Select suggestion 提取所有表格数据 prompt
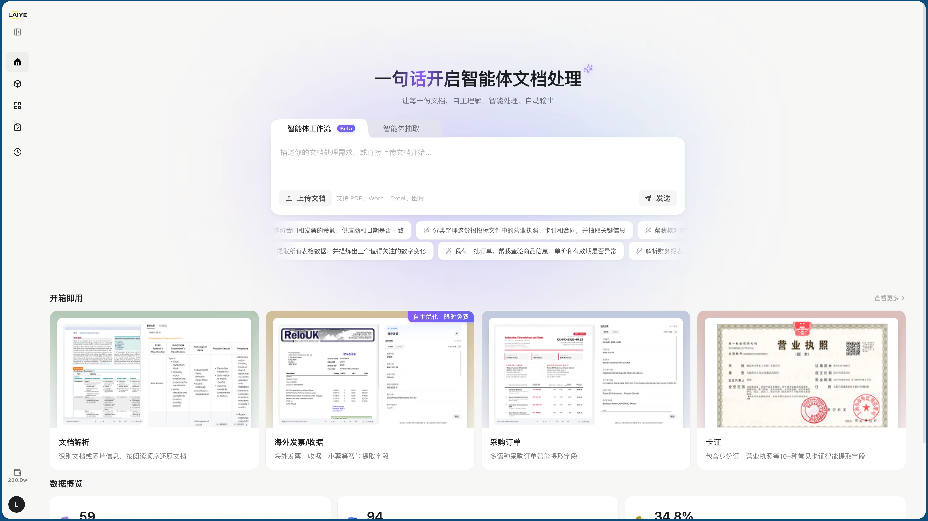This screenshot has height=521, width=928. coord(352,251)
